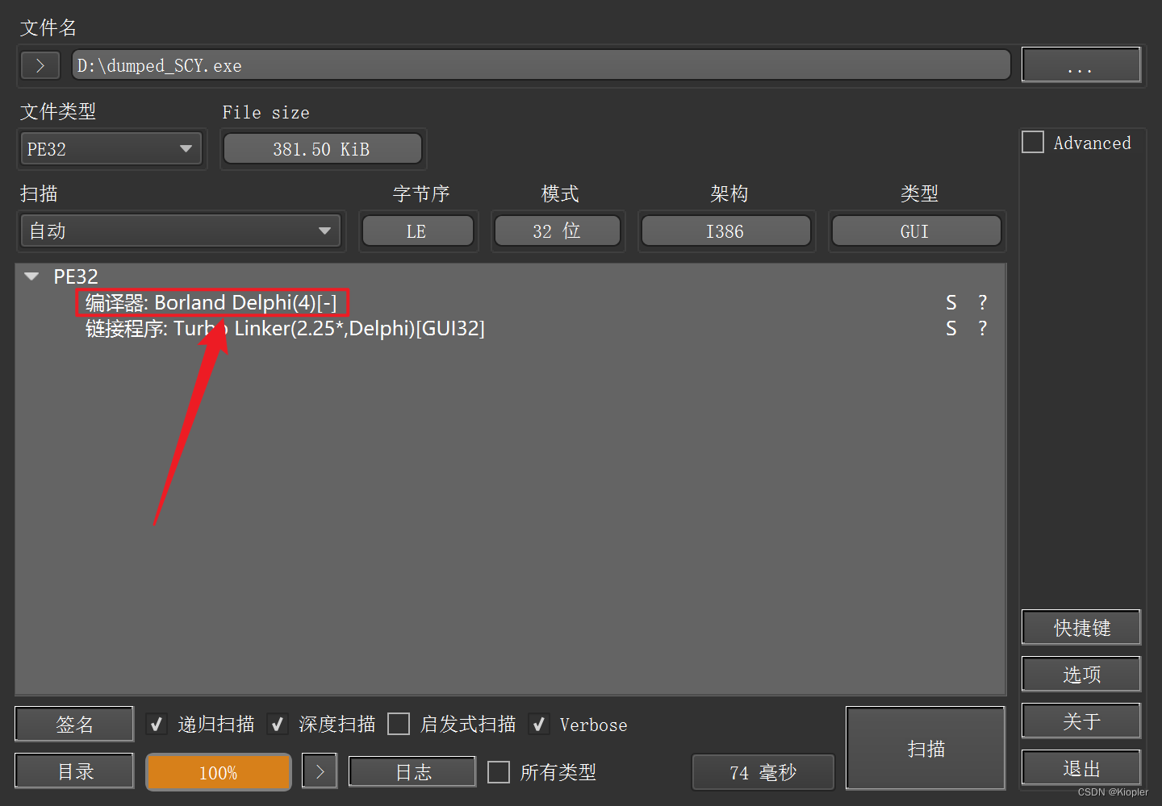Image resolution: width=1162 pixels, height=806 pixels.
Task: Toggle the 递归扫描 checkbox
Action: [x=157, y=725]
